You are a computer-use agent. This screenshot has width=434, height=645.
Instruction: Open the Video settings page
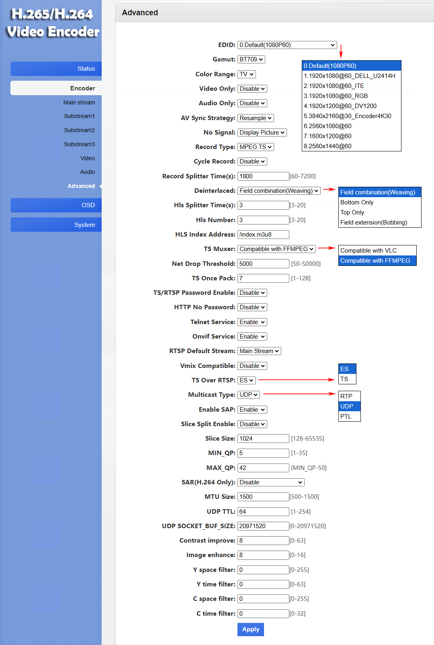tap(88, 158)
